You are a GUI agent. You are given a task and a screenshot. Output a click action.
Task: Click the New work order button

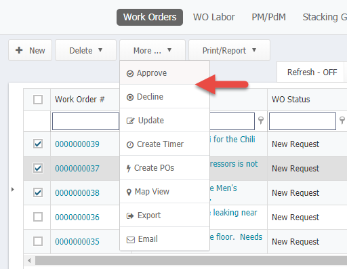coord(30,50)
